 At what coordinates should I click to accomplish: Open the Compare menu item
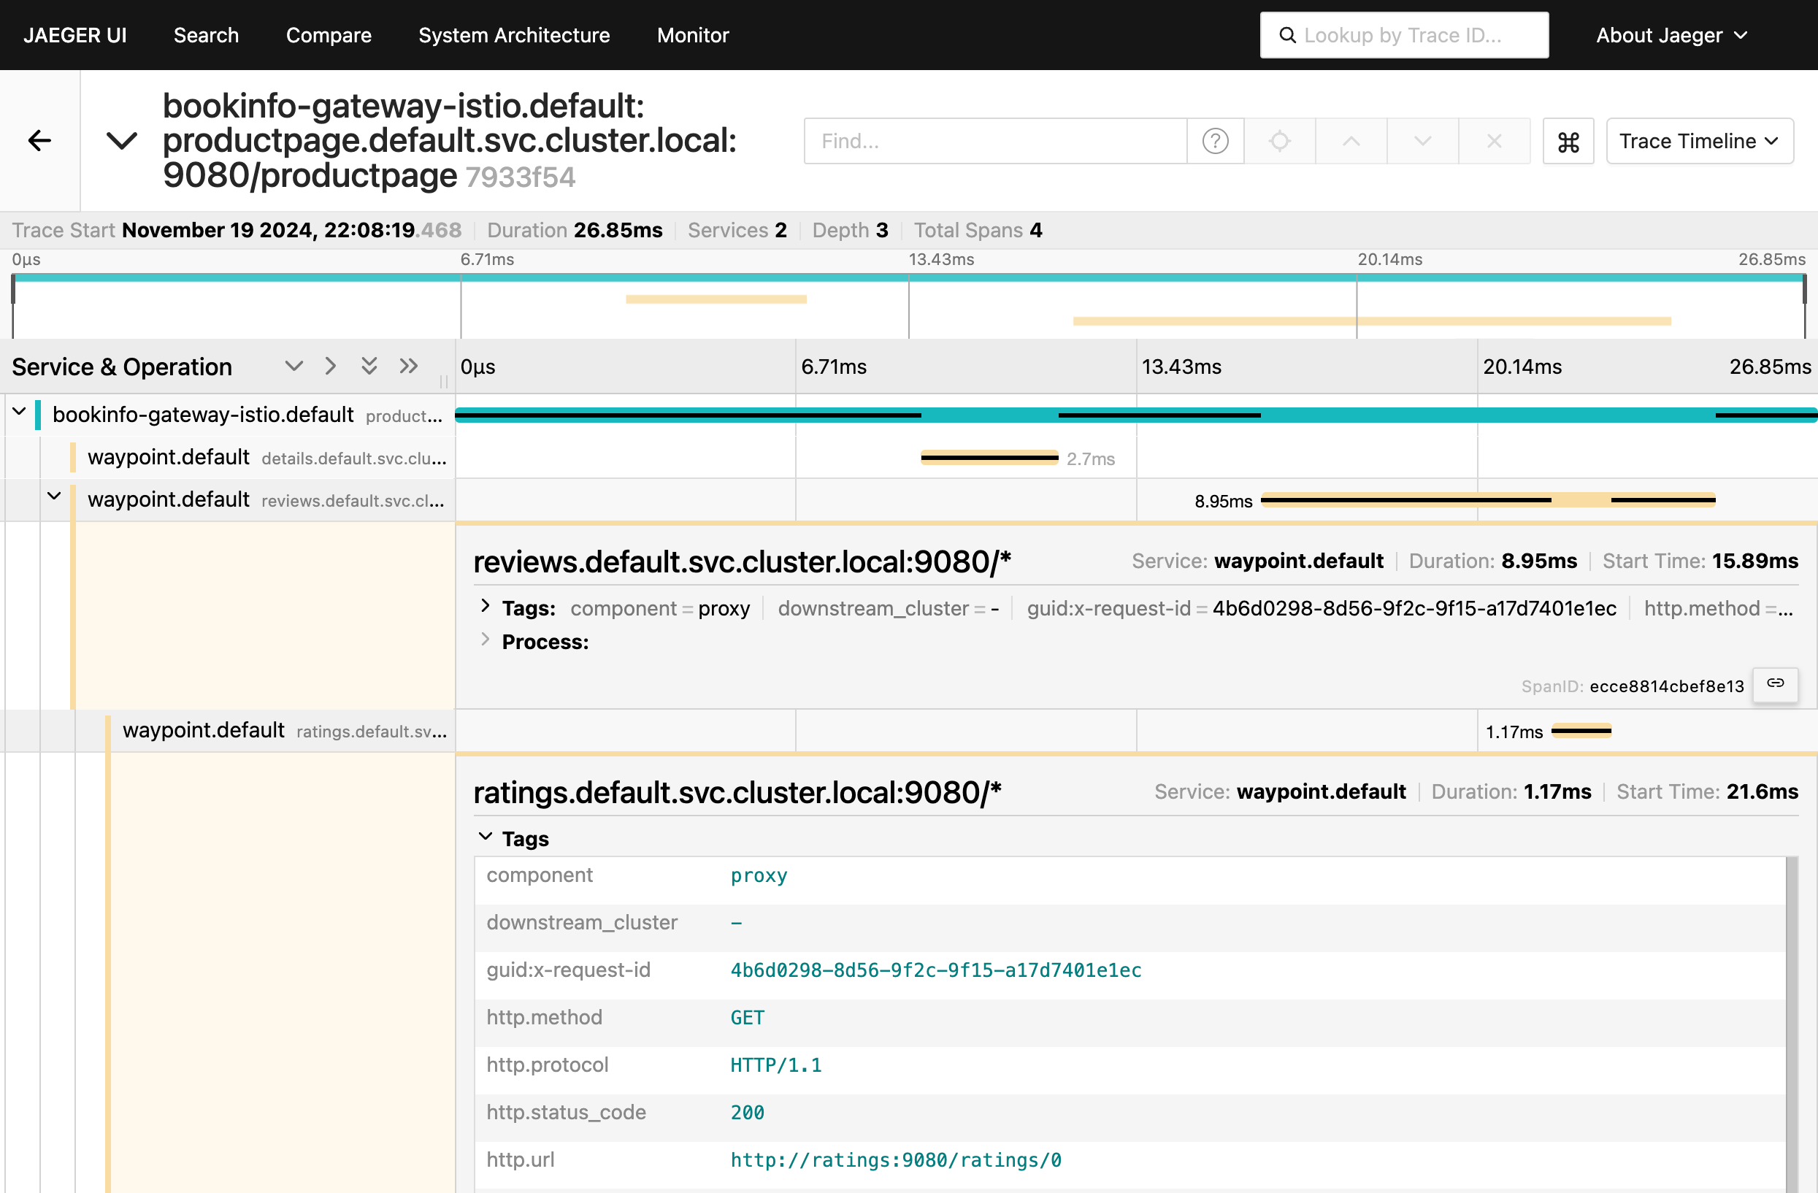tap(329, 35)
